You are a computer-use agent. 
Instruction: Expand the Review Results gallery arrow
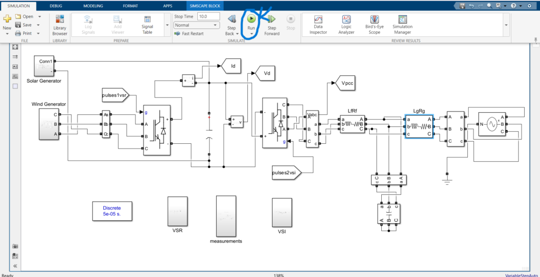point(506,25)
